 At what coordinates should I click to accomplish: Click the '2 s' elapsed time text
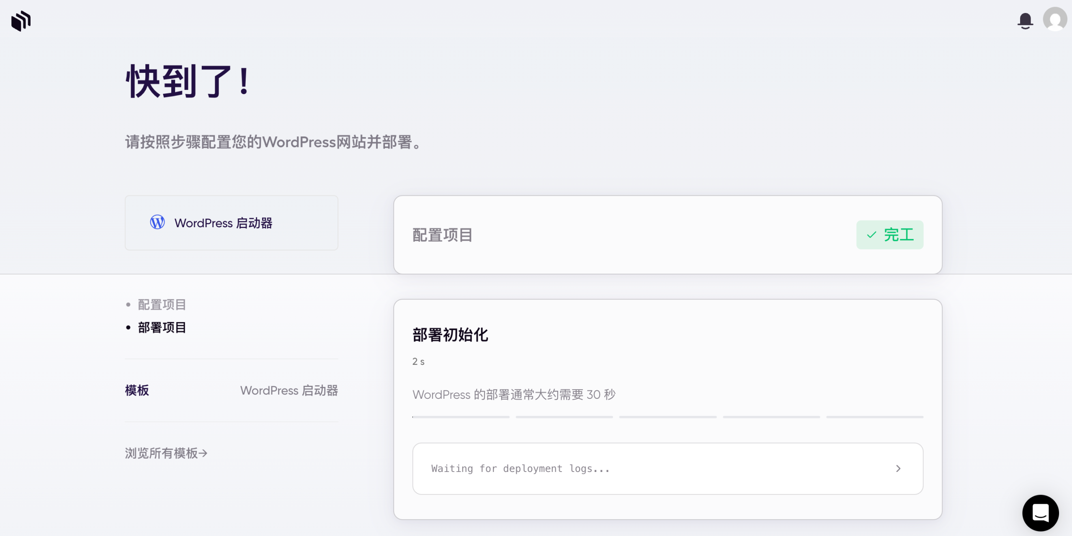tap(418, 362)
